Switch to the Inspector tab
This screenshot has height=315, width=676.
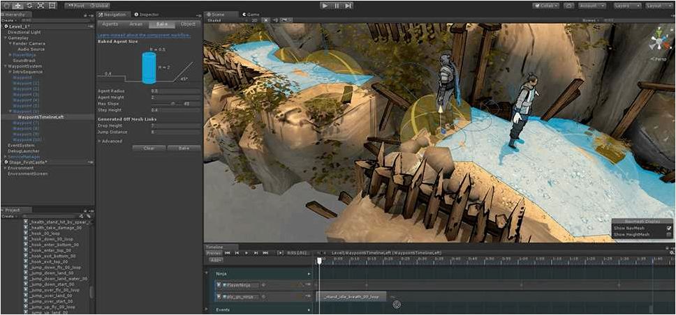tap(147, 15)
